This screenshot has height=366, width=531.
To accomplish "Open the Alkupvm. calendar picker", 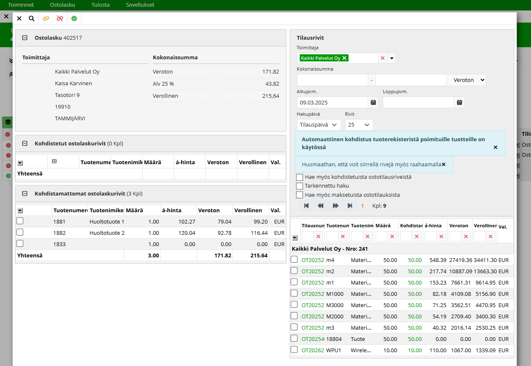I will point(373,102).
